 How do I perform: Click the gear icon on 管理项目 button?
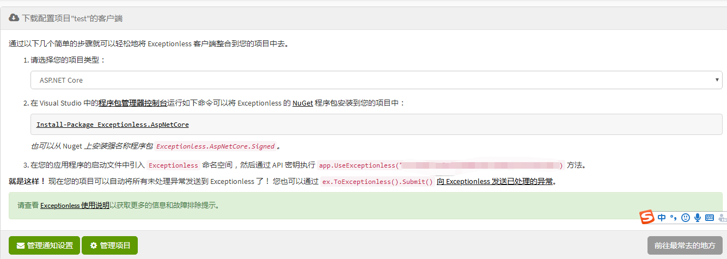pyautogui.click(x=94, y=245)
